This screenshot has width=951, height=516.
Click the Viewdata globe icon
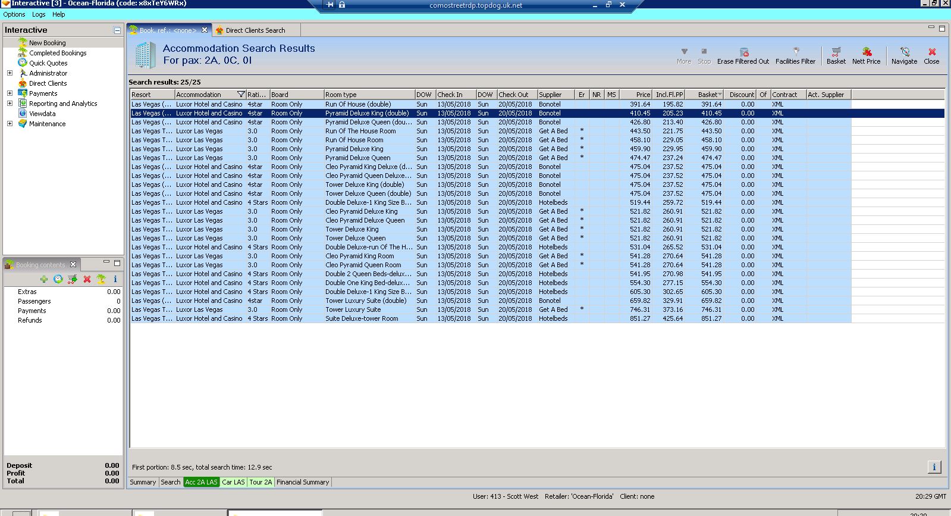pyautogui.click(x=23, y=113)
